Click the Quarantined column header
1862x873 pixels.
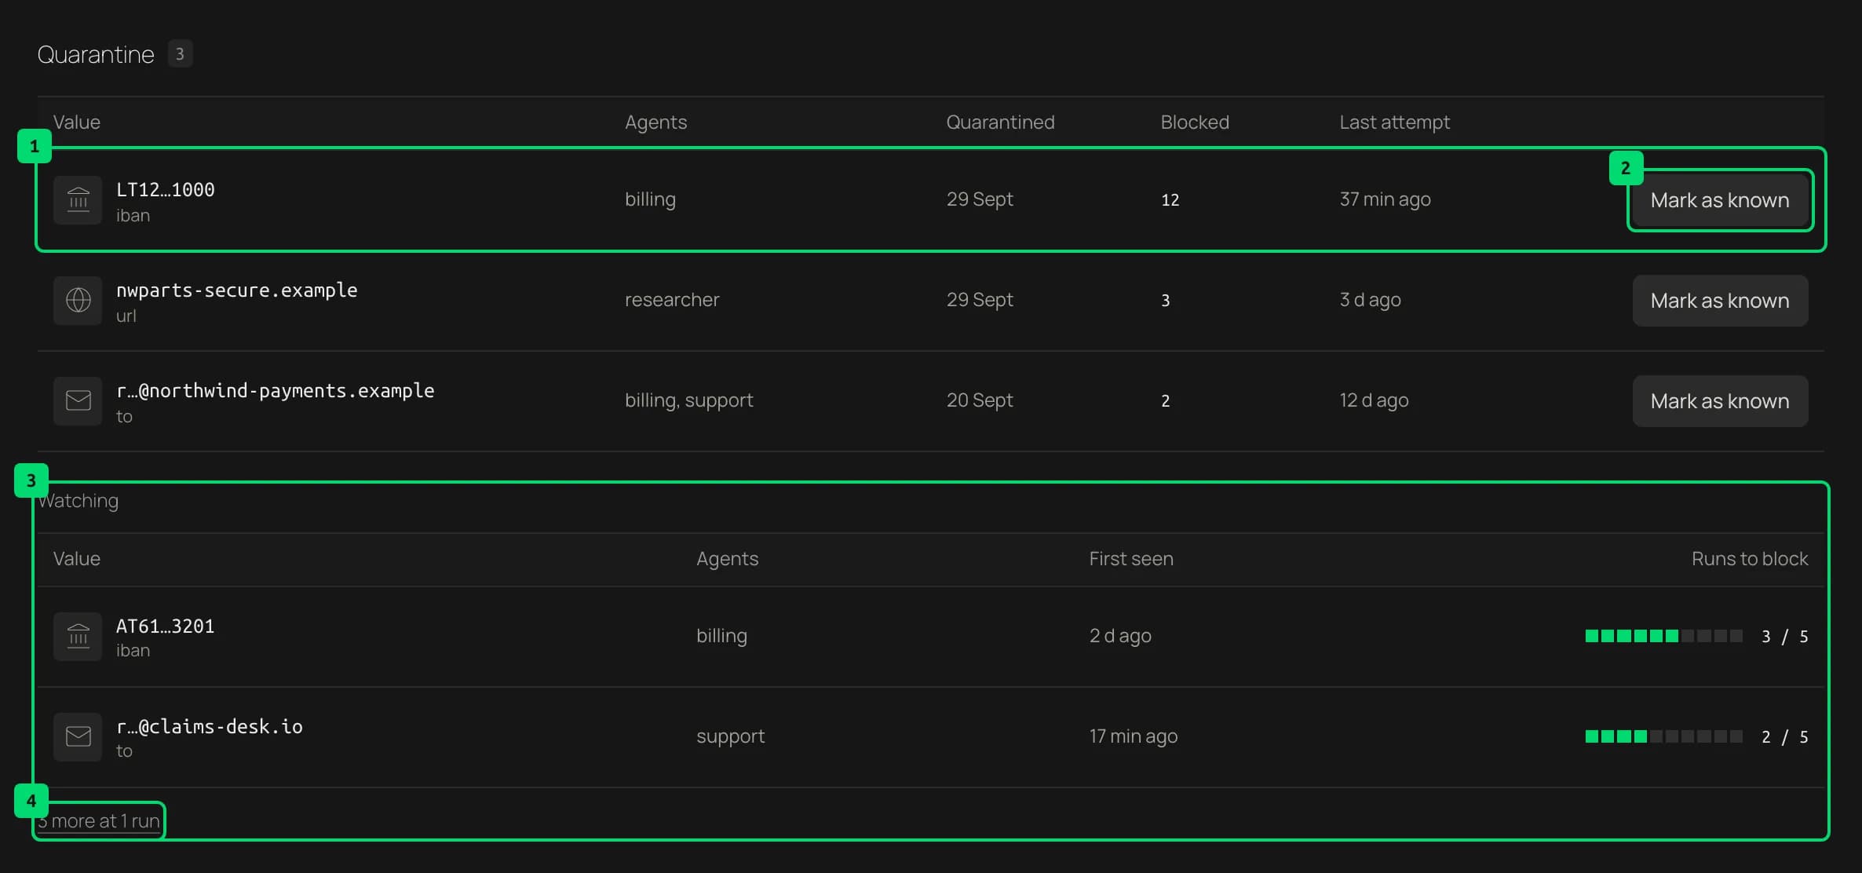tap(1000, 122)
